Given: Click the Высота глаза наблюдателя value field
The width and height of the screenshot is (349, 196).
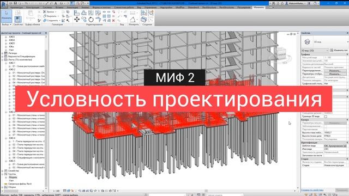Looking at the screenshot, I should point(335,133).
